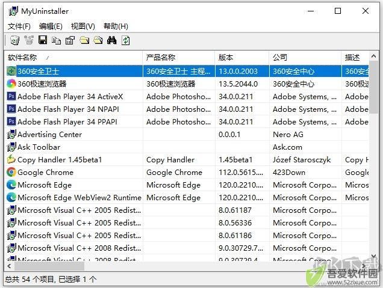Sort by the 公司 column header
Viewport: 383px width, 288px height.
pos(305,58)
